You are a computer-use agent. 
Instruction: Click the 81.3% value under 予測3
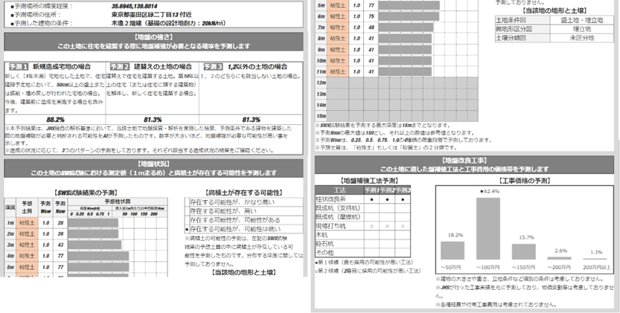[x=251, y=120]
